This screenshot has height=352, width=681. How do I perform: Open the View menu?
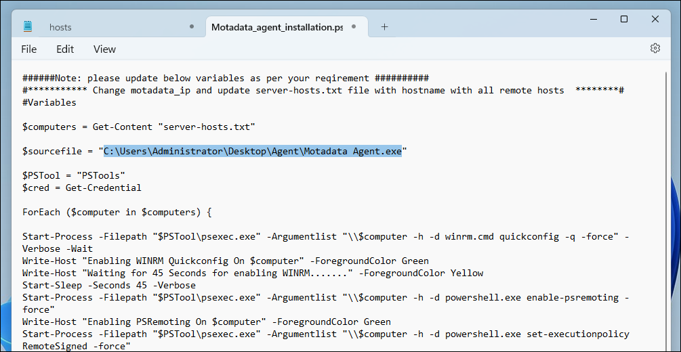tap(104, 49)
